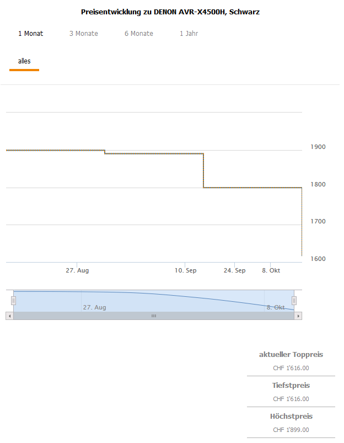Click the aktueller Toppreis value CHF 1'616.00
This screenshot has width=344, height=443.
click(x=291, y=368)
